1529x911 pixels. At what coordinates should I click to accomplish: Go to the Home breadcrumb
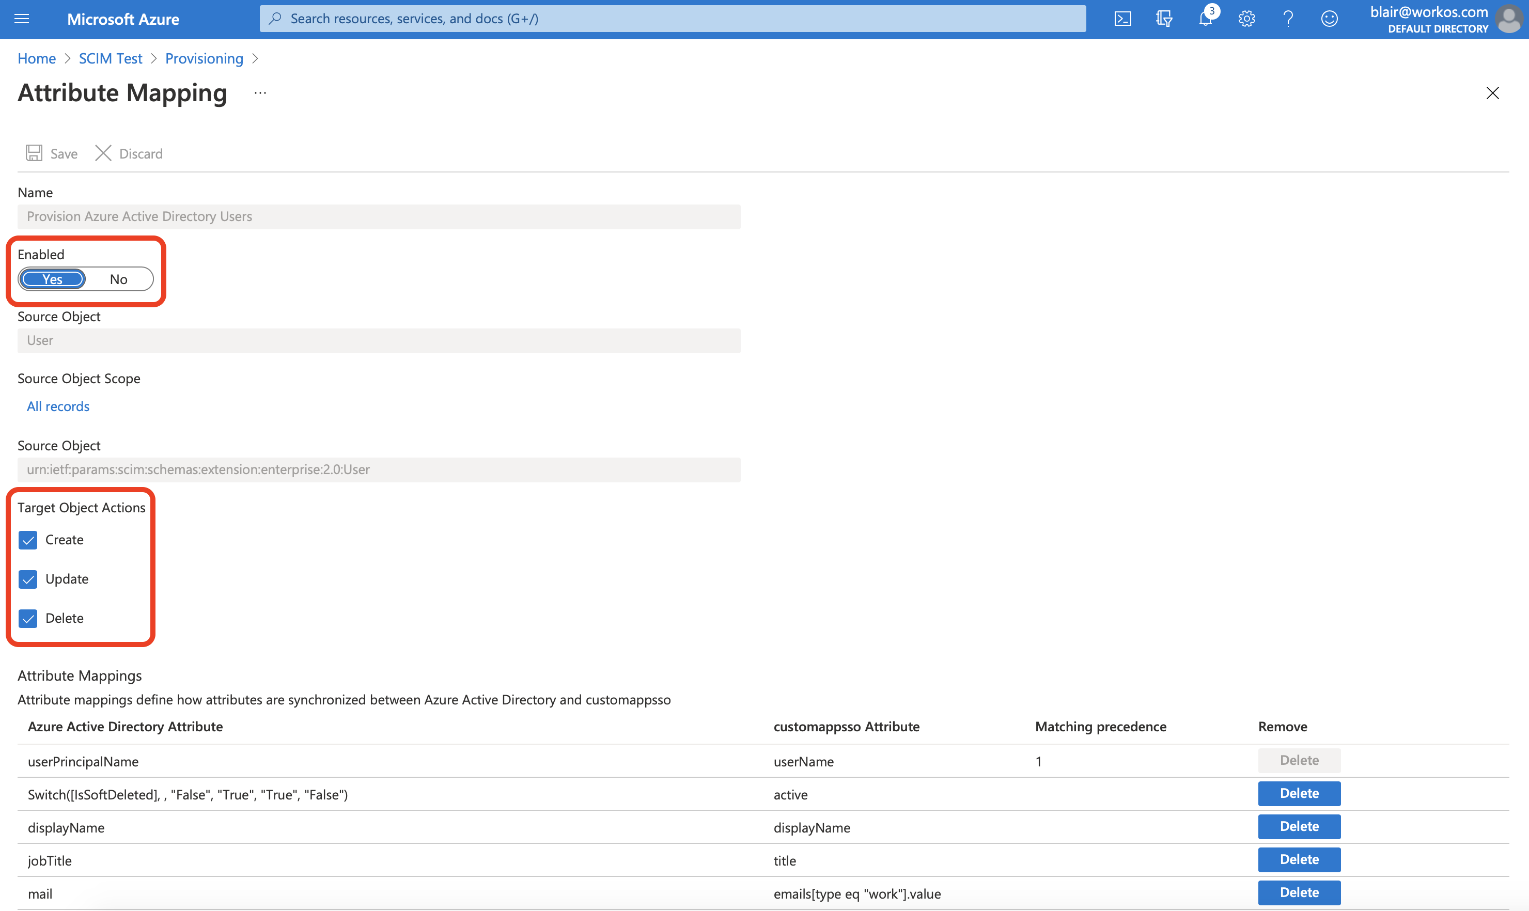pyautogui.click(x=37, y=58)
